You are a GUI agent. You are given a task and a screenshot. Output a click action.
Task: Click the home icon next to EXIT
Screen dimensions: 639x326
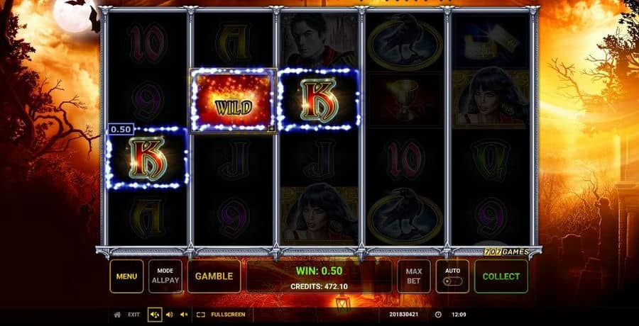[117, 315]
